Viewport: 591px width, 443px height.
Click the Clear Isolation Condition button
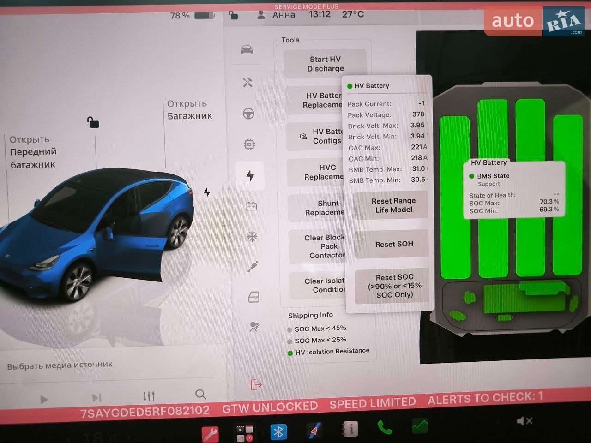tap(318, 285)
